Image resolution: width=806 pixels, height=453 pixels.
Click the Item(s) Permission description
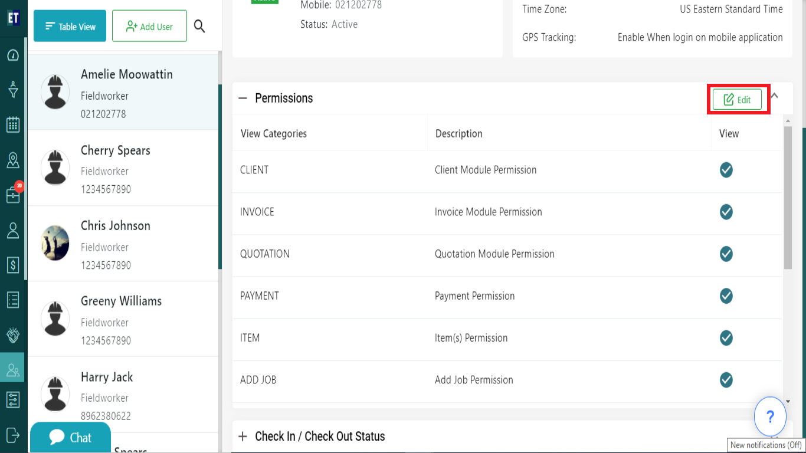[x=471, y=338]
